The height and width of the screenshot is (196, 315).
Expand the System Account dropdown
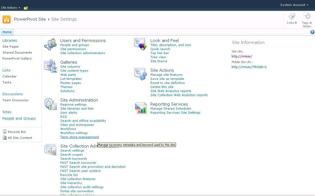[x=294, y=5]
